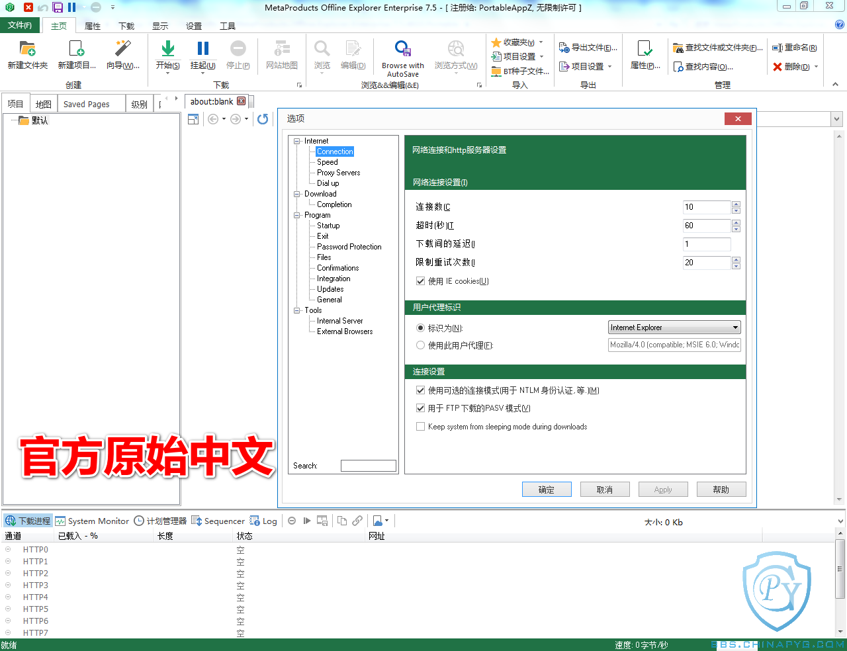Select Password Protection tree item
Image resolution: width=847 pixels, height=651 pixels.
pos(349,247)
